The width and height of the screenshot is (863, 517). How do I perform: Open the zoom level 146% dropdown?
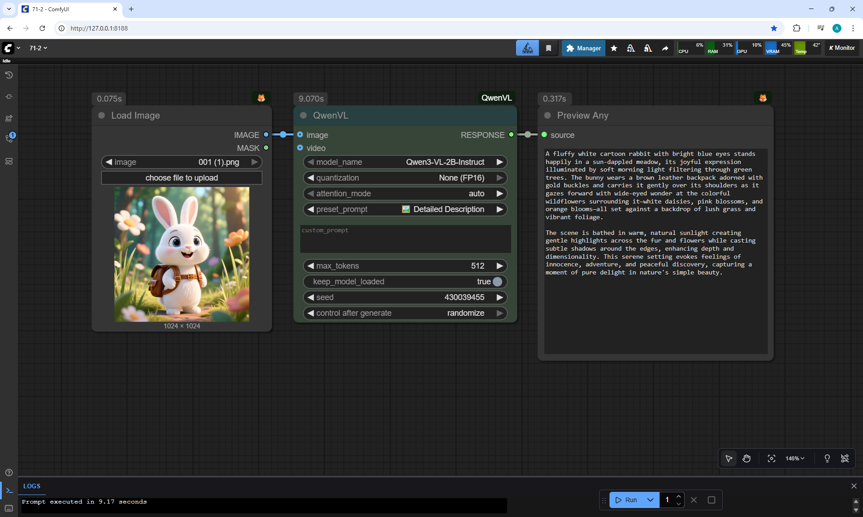click(795, 459)
